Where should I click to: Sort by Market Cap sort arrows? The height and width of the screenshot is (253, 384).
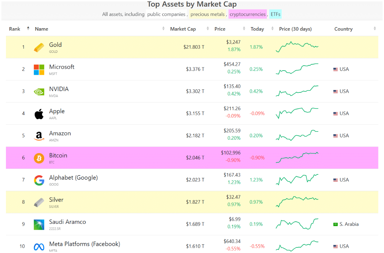pos(208,28)
